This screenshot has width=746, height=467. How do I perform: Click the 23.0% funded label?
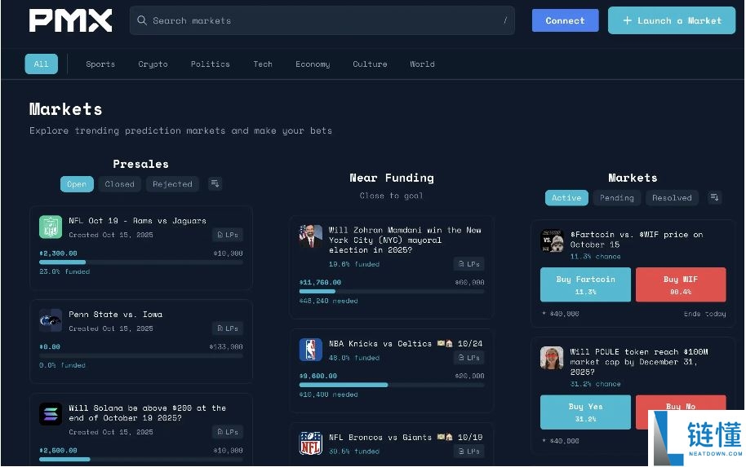64,271
